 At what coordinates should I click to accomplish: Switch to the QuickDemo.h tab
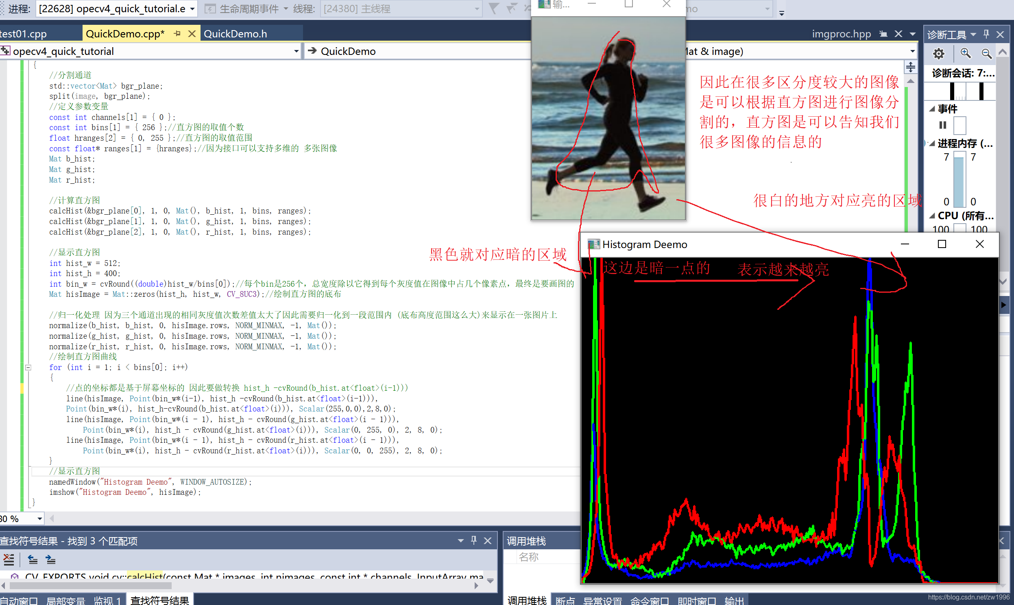click(x=235, y=34)
